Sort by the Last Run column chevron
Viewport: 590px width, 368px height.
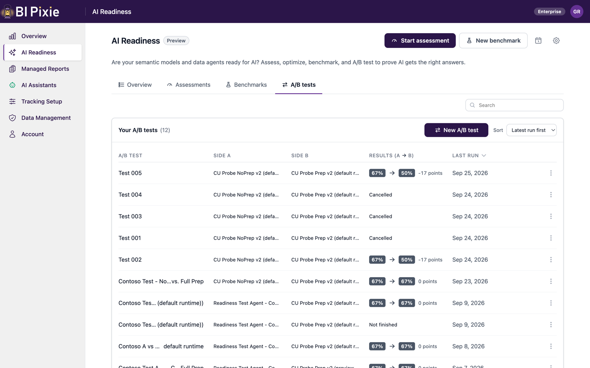click(x=484, y=156)
